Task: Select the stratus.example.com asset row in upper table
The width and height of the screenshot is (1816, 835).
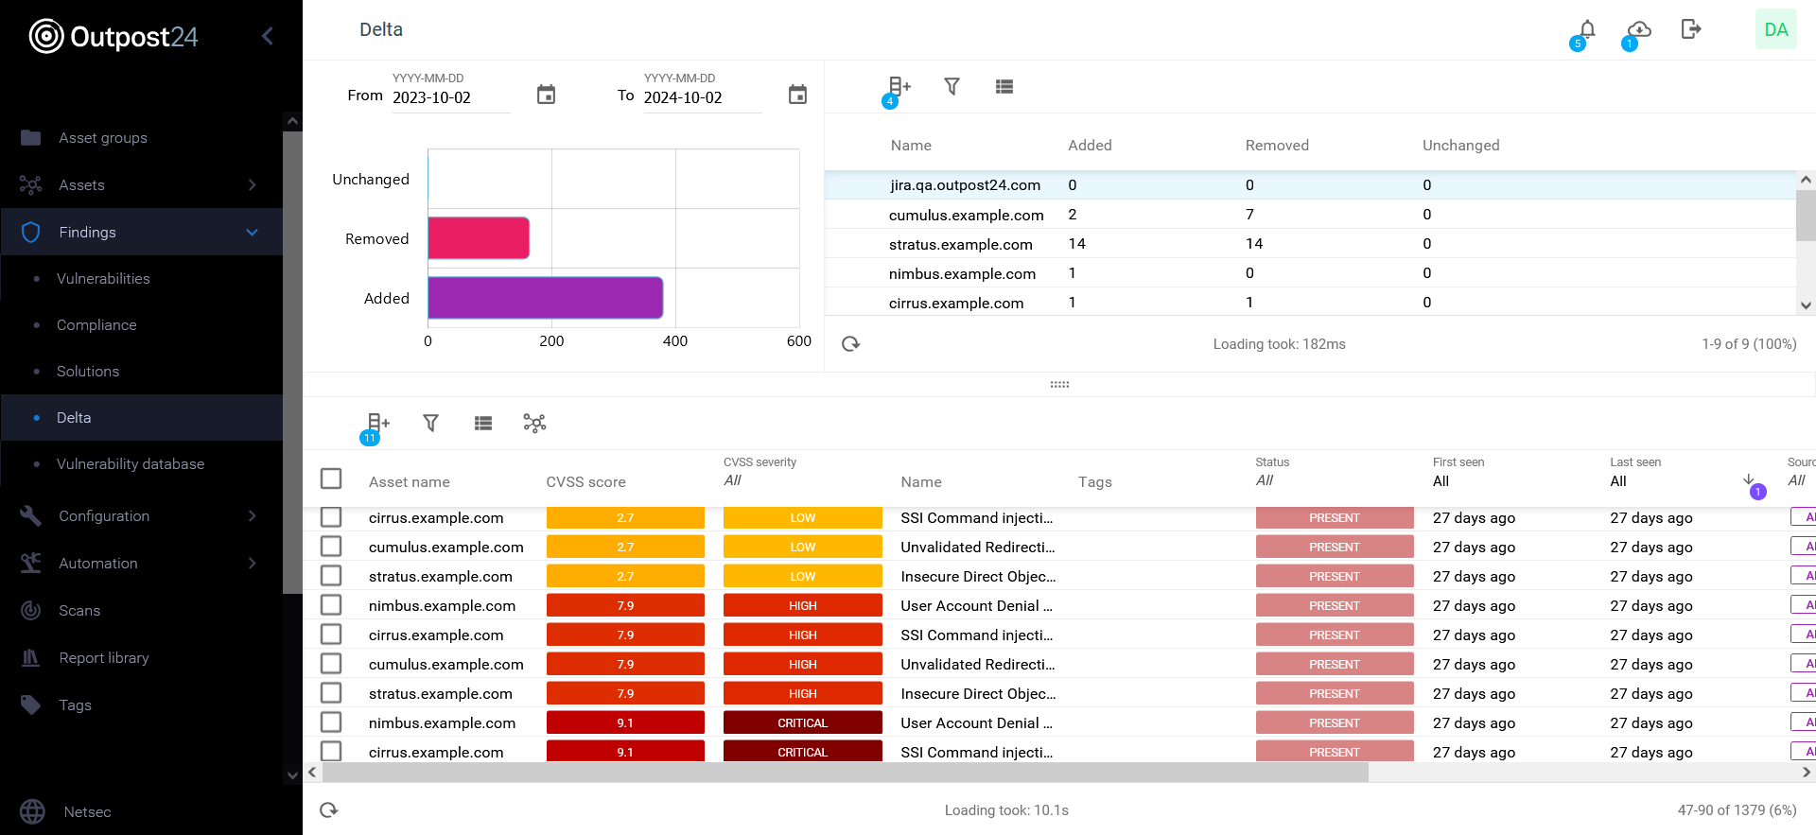Action: [1310, 244]
